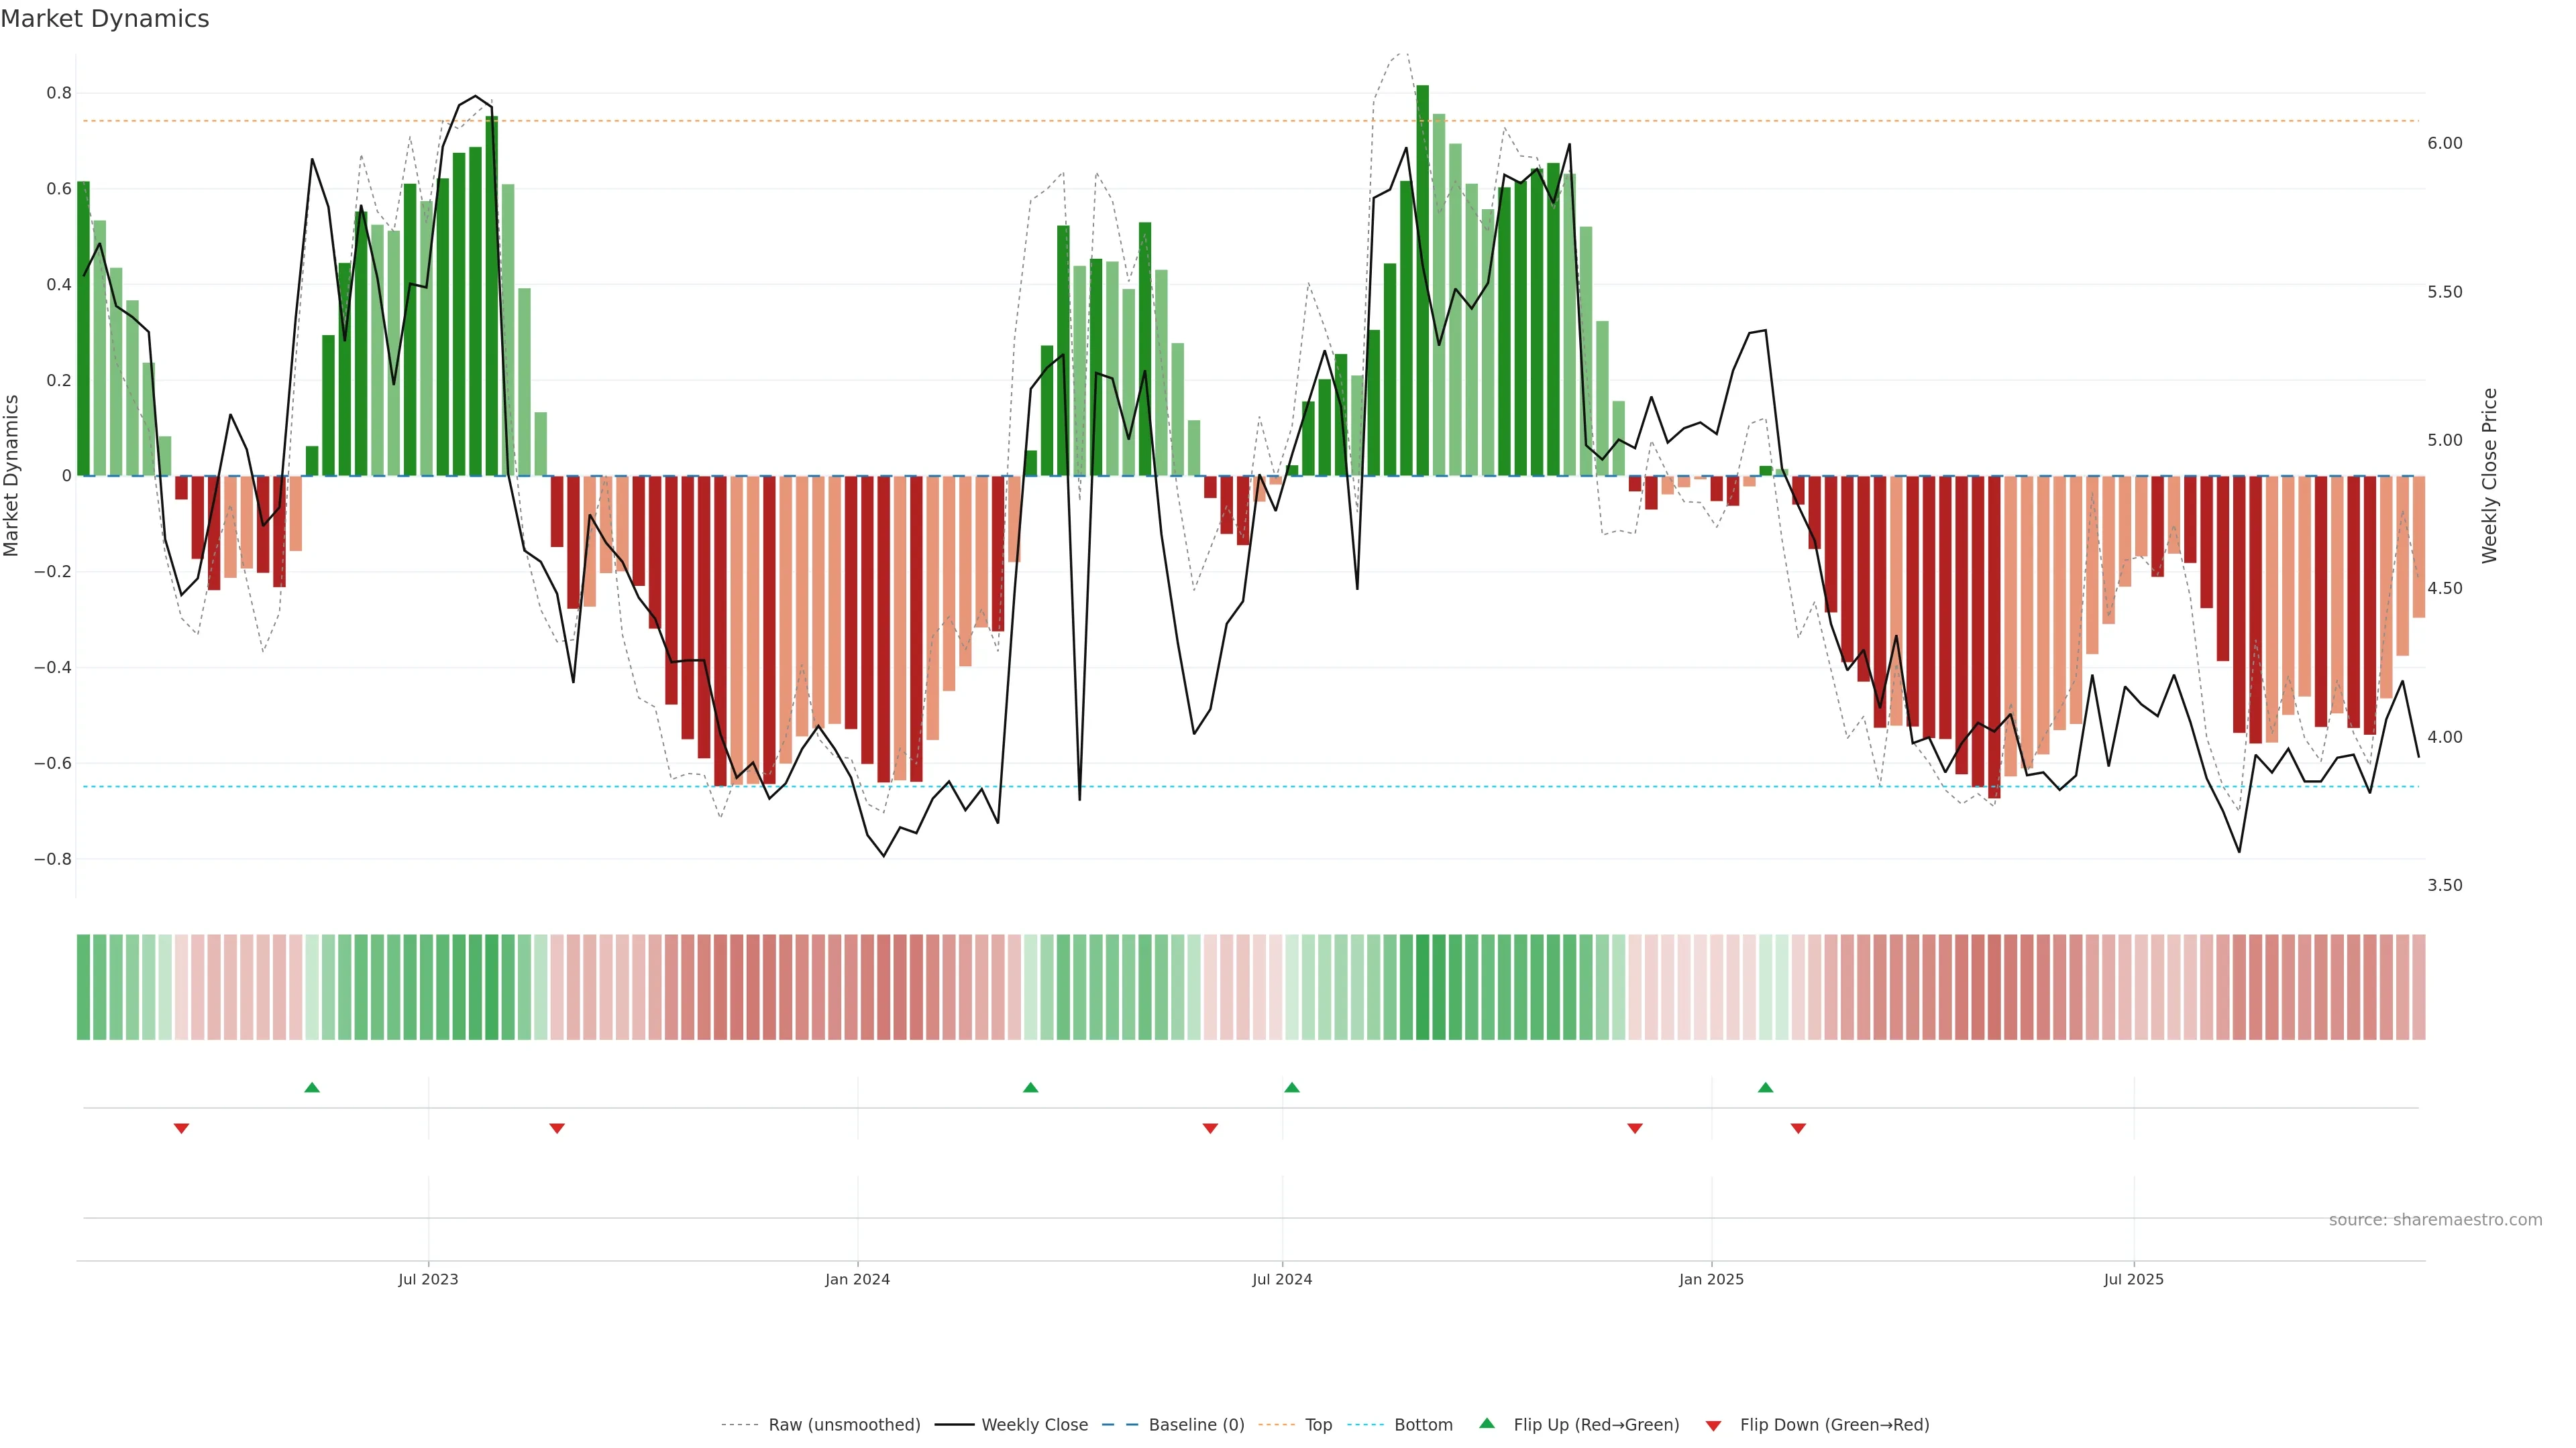This screenshot has width=2576, height=1448.
Task: Click the first green flip-up triangle marker
Action: [x=312, y=1087]
